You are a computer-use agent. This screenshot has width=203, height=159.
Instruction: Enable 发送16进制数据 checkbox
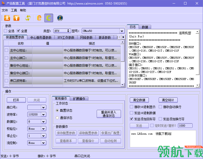[x=132, y=113]
